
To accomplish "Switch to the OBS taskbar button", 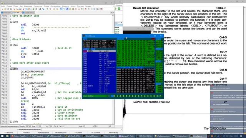I will pyautogui.click(x=145, y=136).
